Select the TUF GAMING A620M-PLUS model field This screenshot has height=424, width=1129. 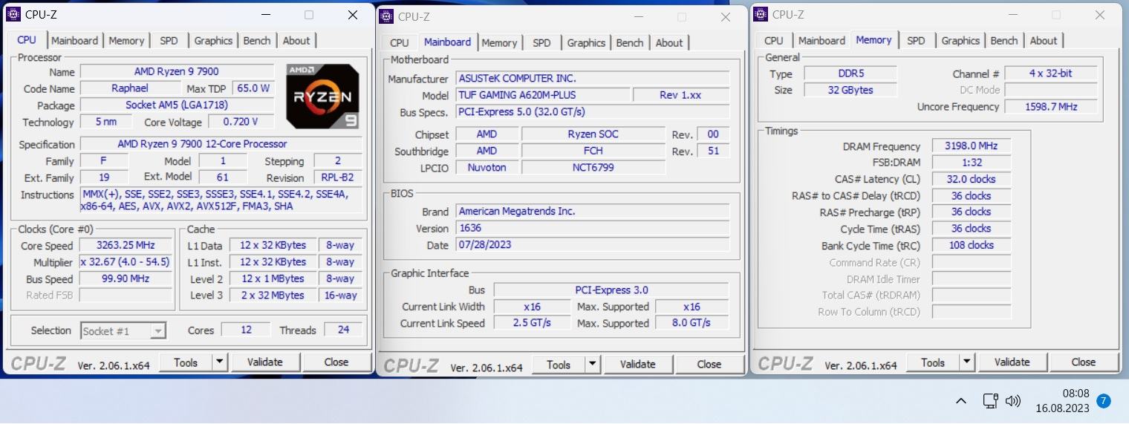(542, 95)
